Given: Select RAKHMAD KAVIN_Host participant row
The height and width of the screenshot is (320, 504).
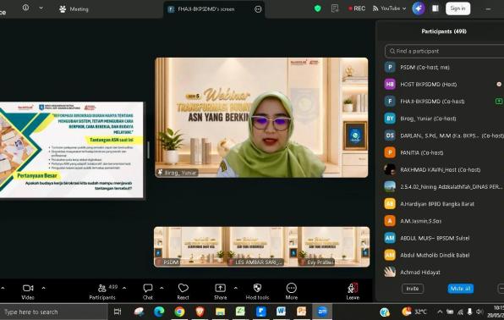Looking at the screenshot, I should (x=444, y=169).
